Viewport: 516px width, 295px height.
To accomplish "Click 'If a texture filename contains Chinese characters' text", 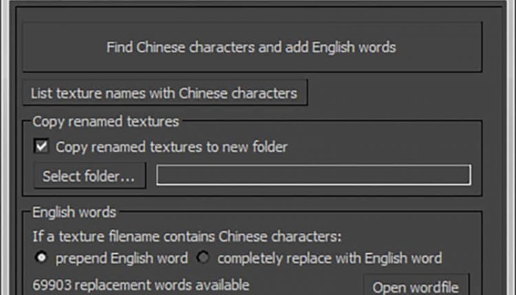I will point(187,236).
